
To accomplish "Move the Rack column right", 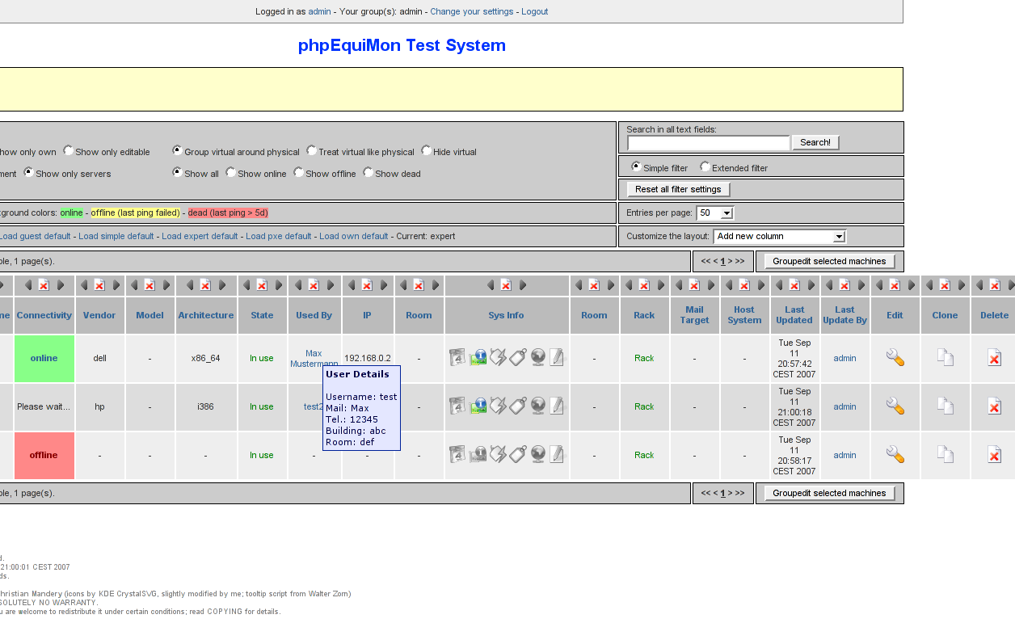I will click(661, 285).
